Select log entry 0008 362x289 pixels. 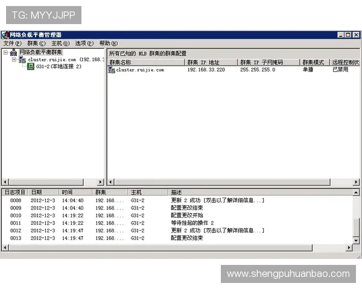(177, 200)
